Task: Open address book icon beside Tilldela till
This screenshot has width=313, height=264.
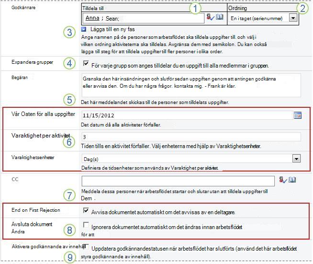Action: point(220,17)
